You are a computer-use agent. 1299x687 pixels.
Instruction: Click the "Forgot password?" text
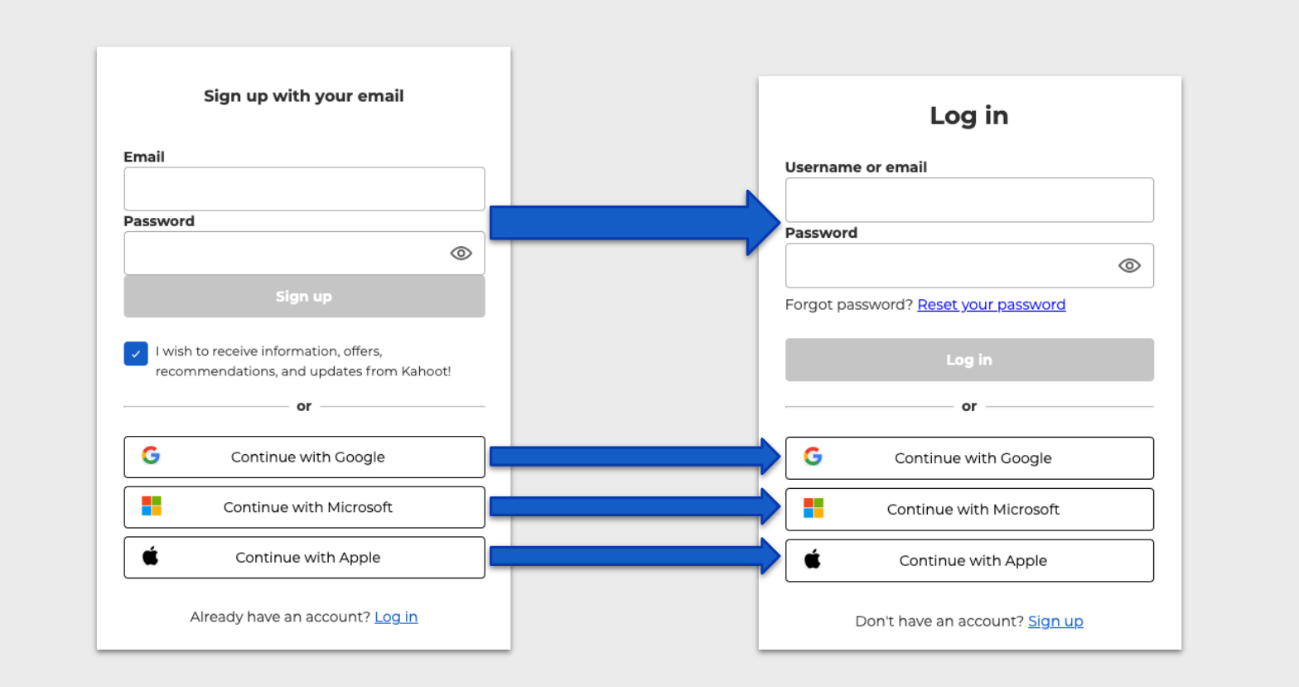[849, 304]
